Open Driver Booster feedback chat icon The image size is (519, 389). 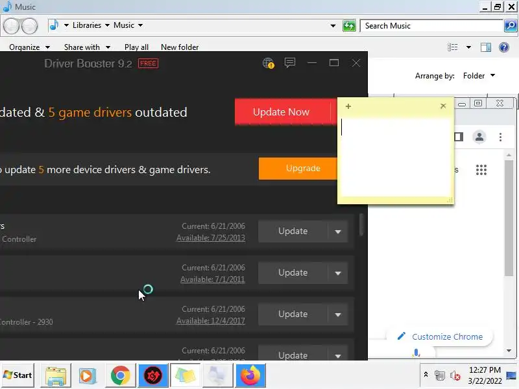(x=290, y=62)
